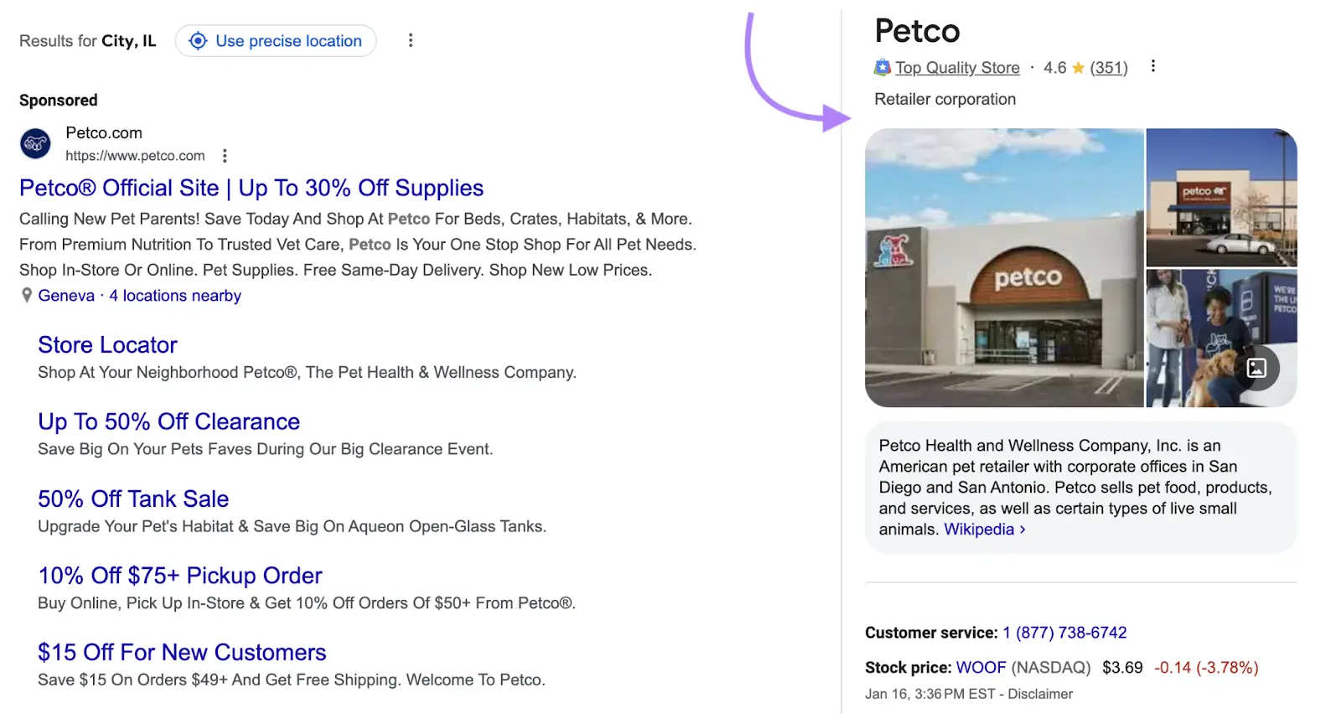
Task: Open the ad options three-dot menu
Action: (225, 155)
